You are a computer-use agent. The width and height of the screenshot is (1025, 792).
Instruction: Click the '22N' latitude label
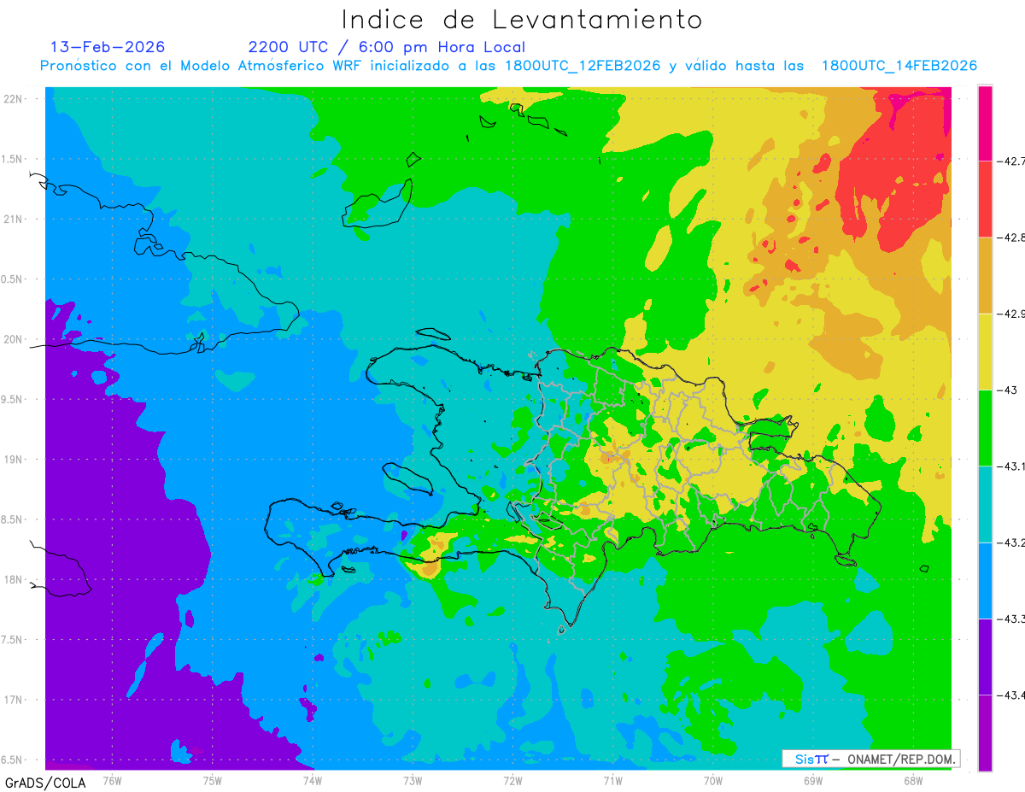point(15,98)
